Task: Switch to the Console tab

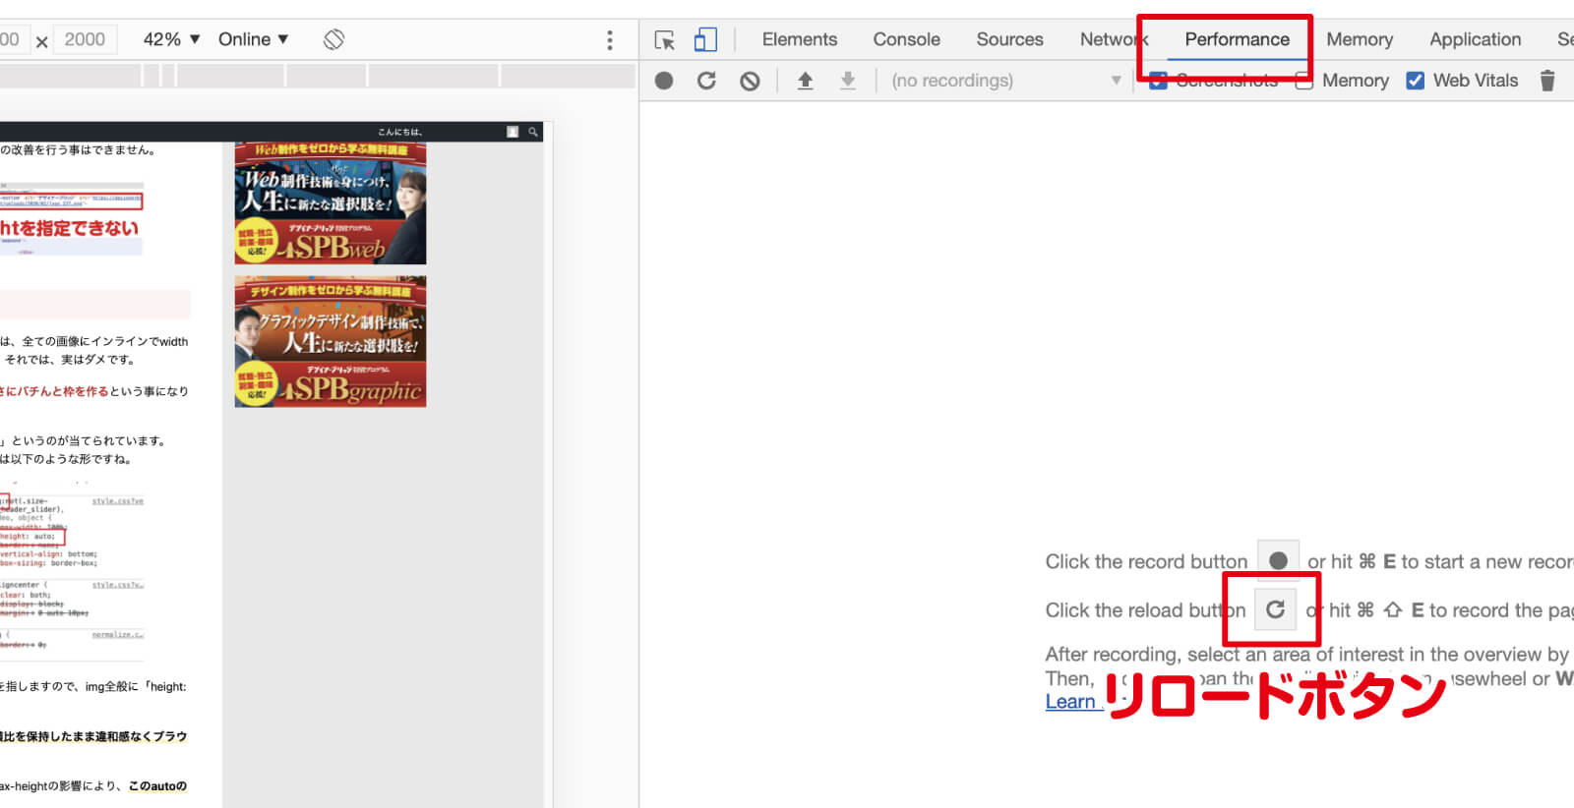Action: tap(906, 39)
